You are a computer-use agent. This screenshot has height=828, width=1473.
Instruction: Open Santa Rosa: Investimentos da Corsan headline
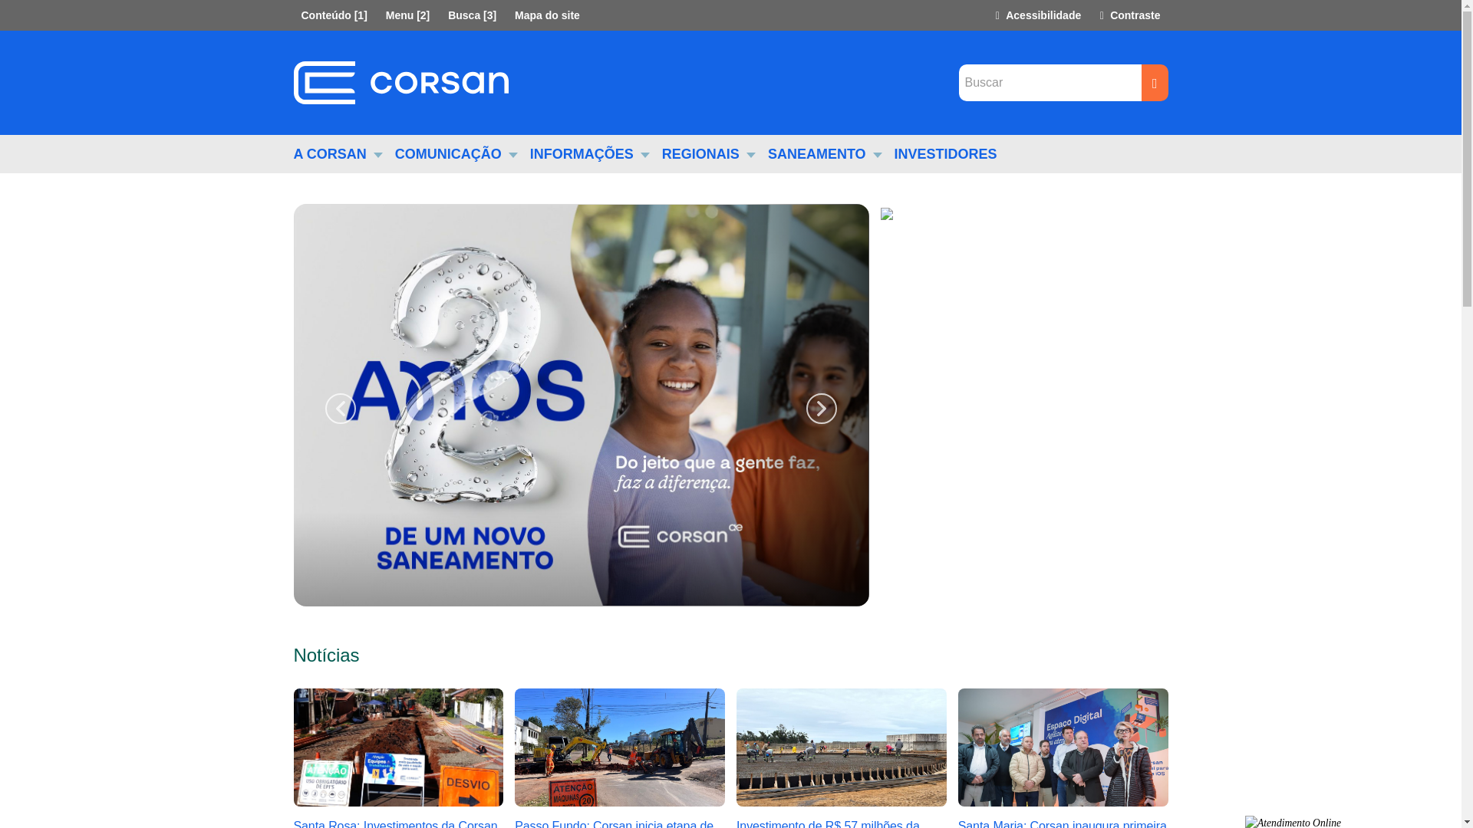coord(395,823)
